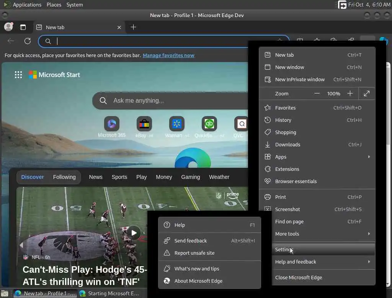Switch to New tab - Profile 1 taskbar window
The height and width of the screenshot is (298, 392).
[x=45, y=293]
